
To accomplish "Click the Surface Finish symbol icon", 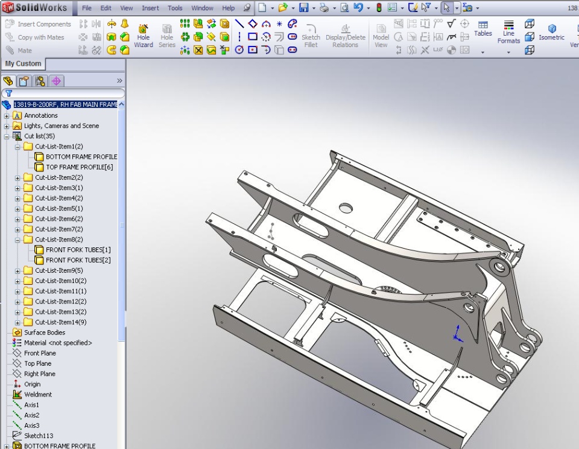I will (x=451, y=24).
